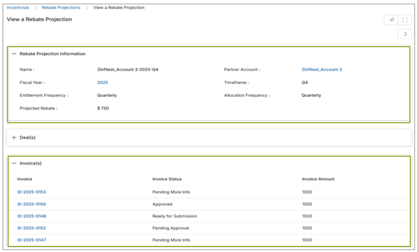Collapse the Invoice(s) section
This screenshot has height=252, width=417.
14,163
